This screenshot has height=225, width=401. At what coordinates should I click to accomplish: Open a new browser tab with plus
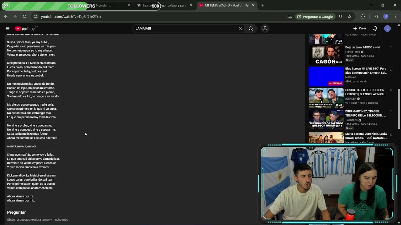point(263,5)
